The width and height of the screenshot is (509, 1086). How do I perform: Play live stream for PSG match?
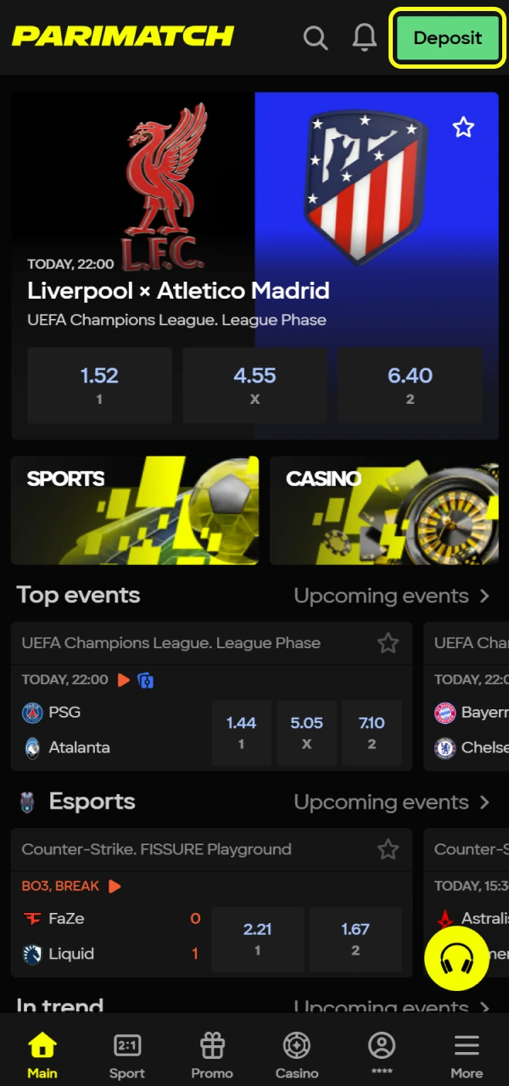point(124,680)
